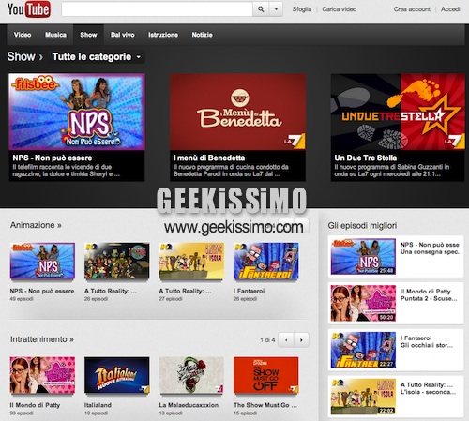Open the Un Due Tre Stella banner
Viewport: 469px width, 421px height.
(x=398, y=112)
